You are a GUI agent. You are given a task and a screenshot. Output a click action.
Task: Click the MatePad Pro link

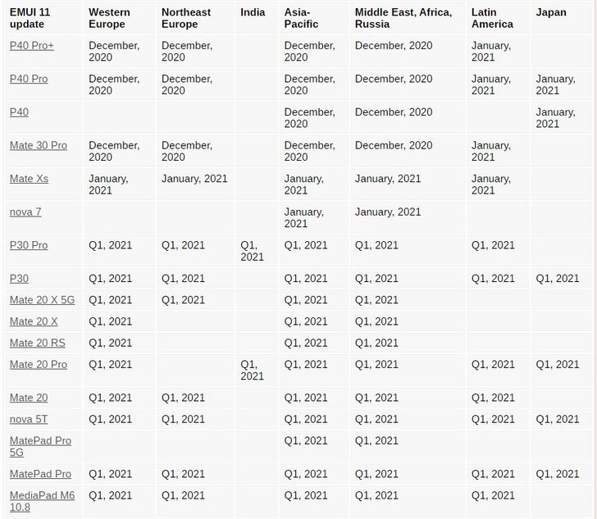point(40,474)
